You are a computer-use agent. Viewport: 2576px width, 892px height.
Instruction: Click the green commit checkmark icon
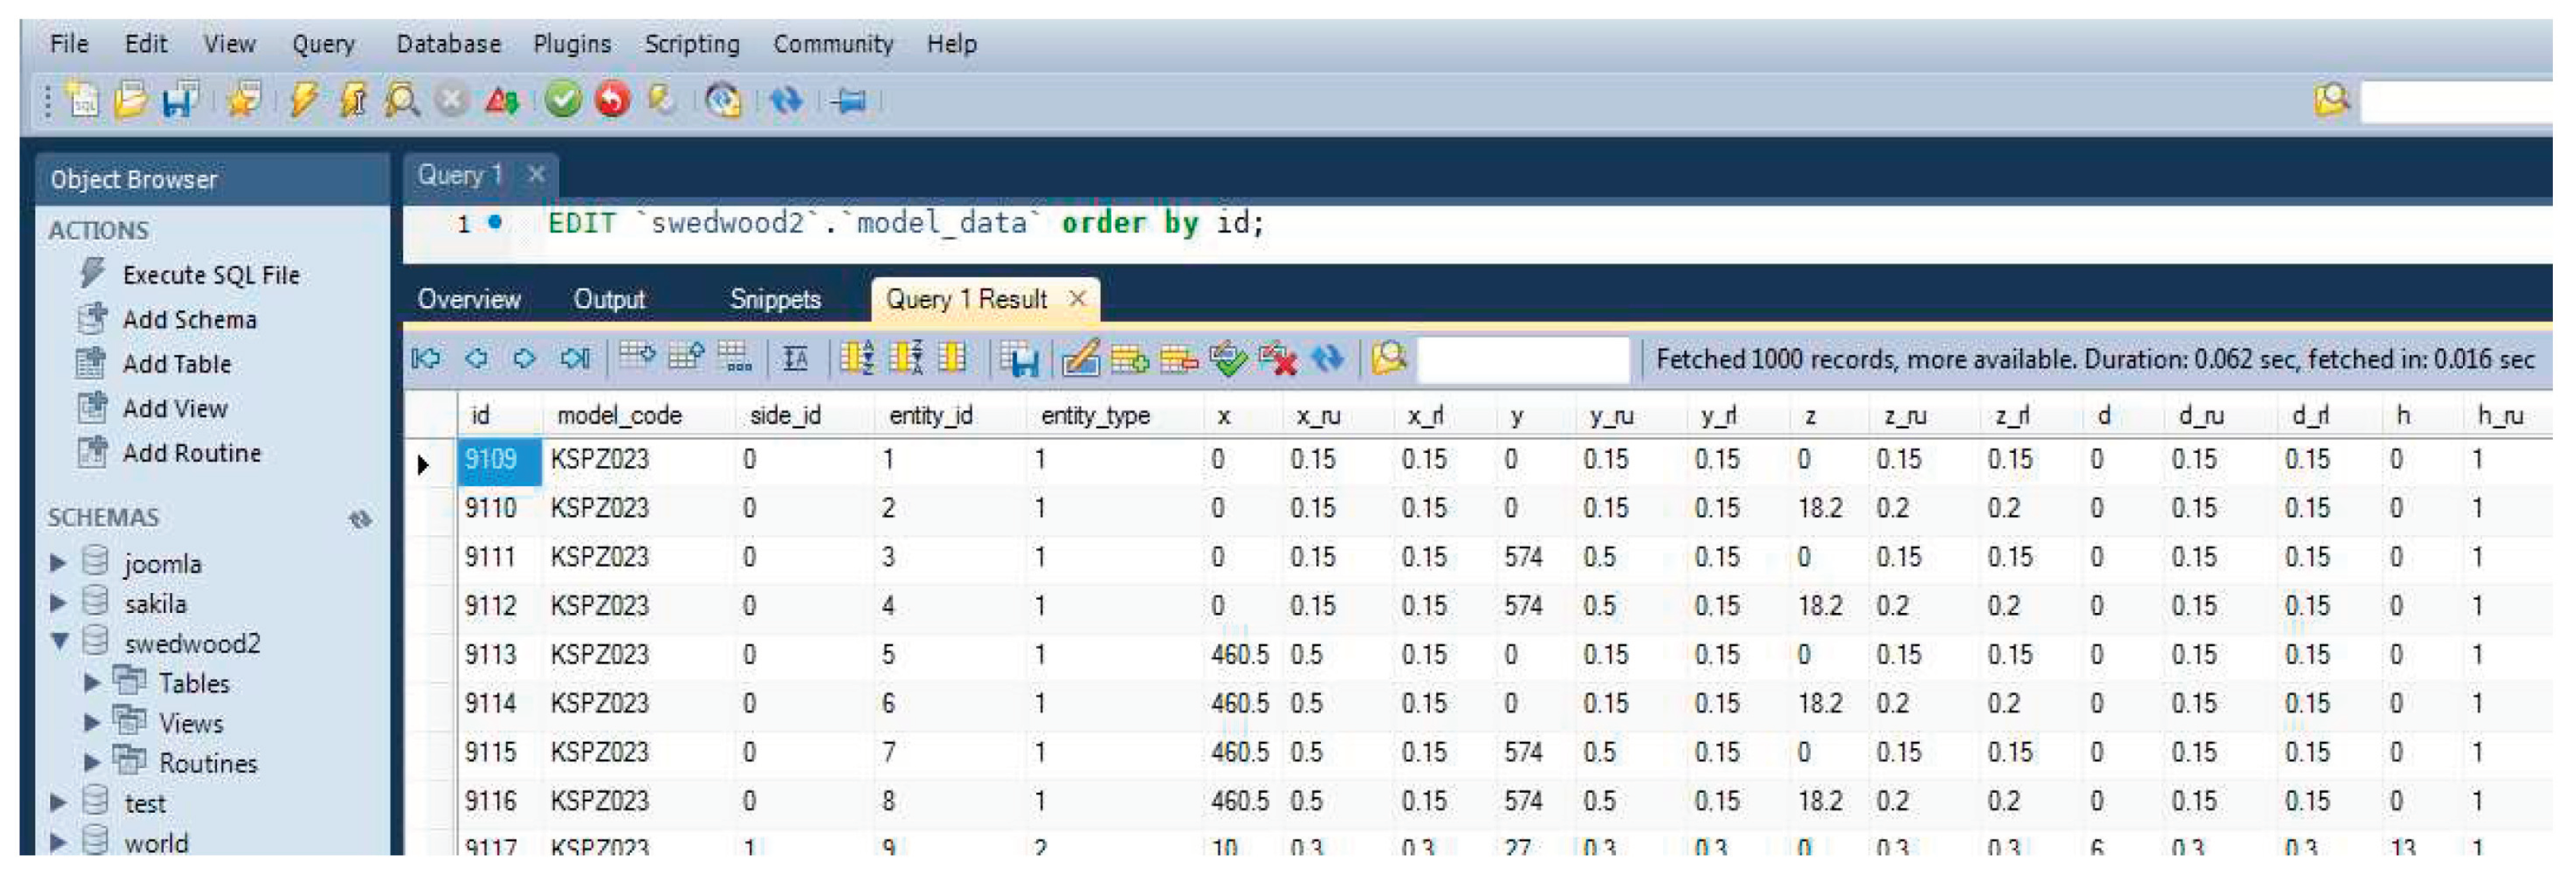[x=563, y=100]
